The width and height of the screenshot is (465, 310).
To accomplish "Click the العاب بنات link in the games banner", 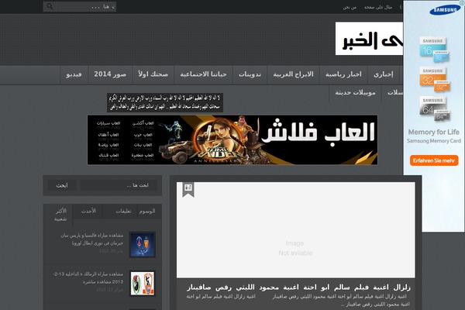I will click(x=143, y=145).
